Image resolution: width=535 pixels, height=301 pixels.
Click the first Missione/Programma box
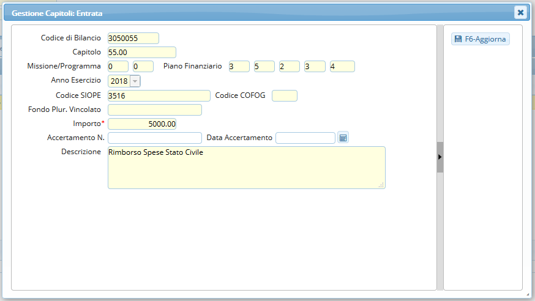(x=118, y=66)
